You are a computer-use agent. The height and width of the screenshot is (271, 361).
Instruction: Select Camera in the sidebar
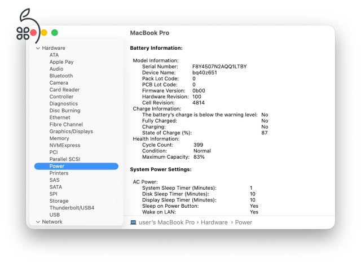click(59, 83)
